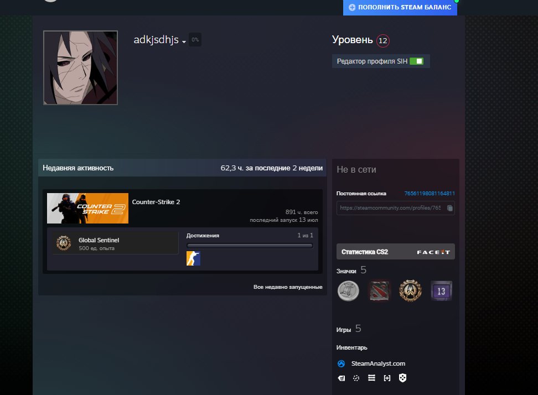Click the Dota 2 badge icon

(x=379, y=291)
